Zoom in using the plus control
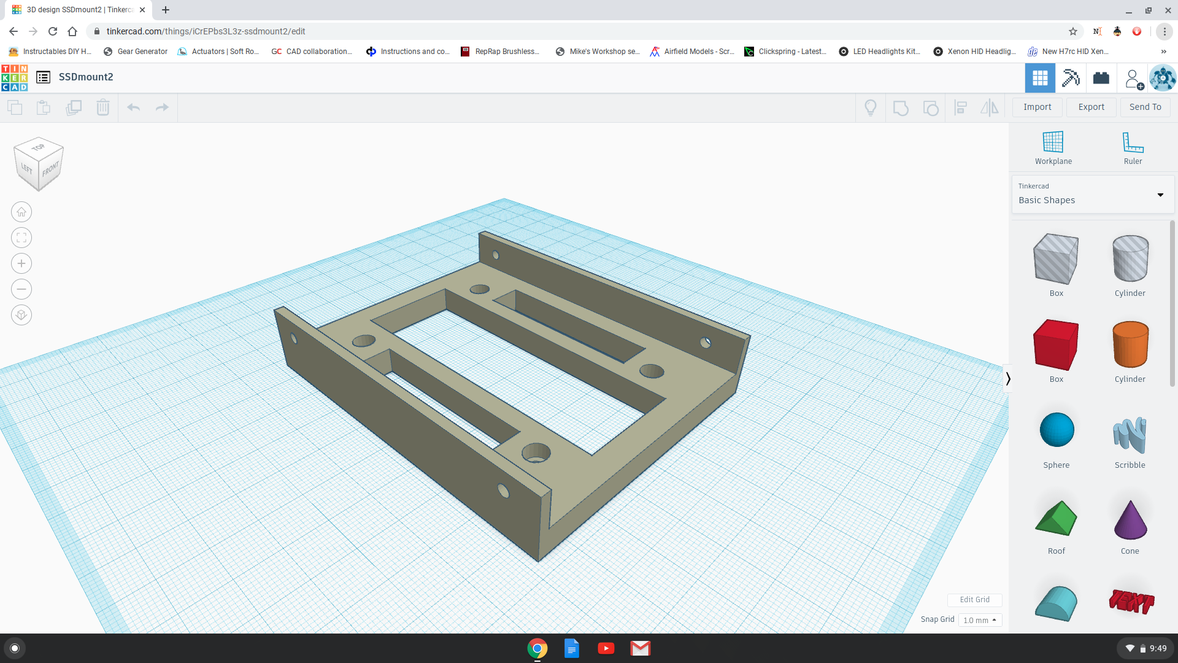Screen dimensions: 1178x663 pyautogui.click(x=21, y=263)
